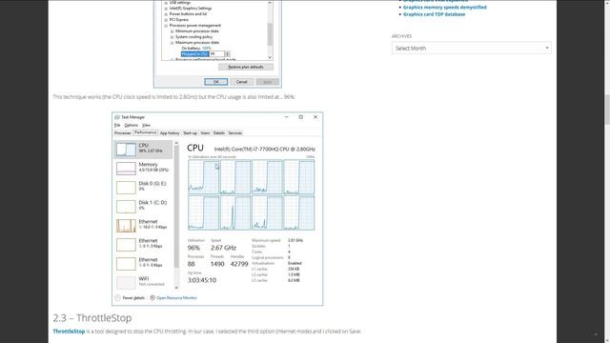Image resolution: width=610 pixels, height=343 pixels.
Task: Open Graphics card TOP database link
Action: click(x=434, y=14)
